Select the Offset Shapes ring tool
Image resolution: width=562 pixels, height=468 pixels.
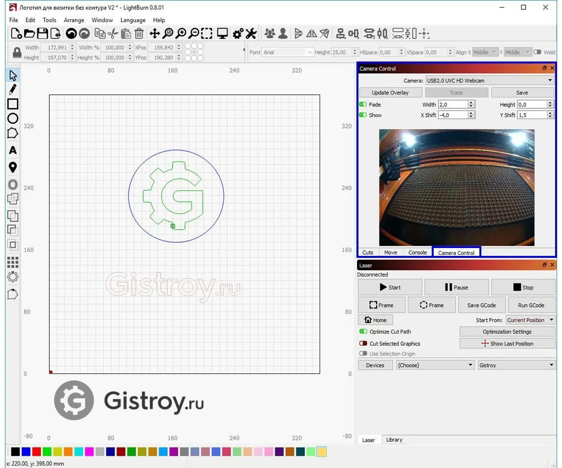tap(13, 185)
